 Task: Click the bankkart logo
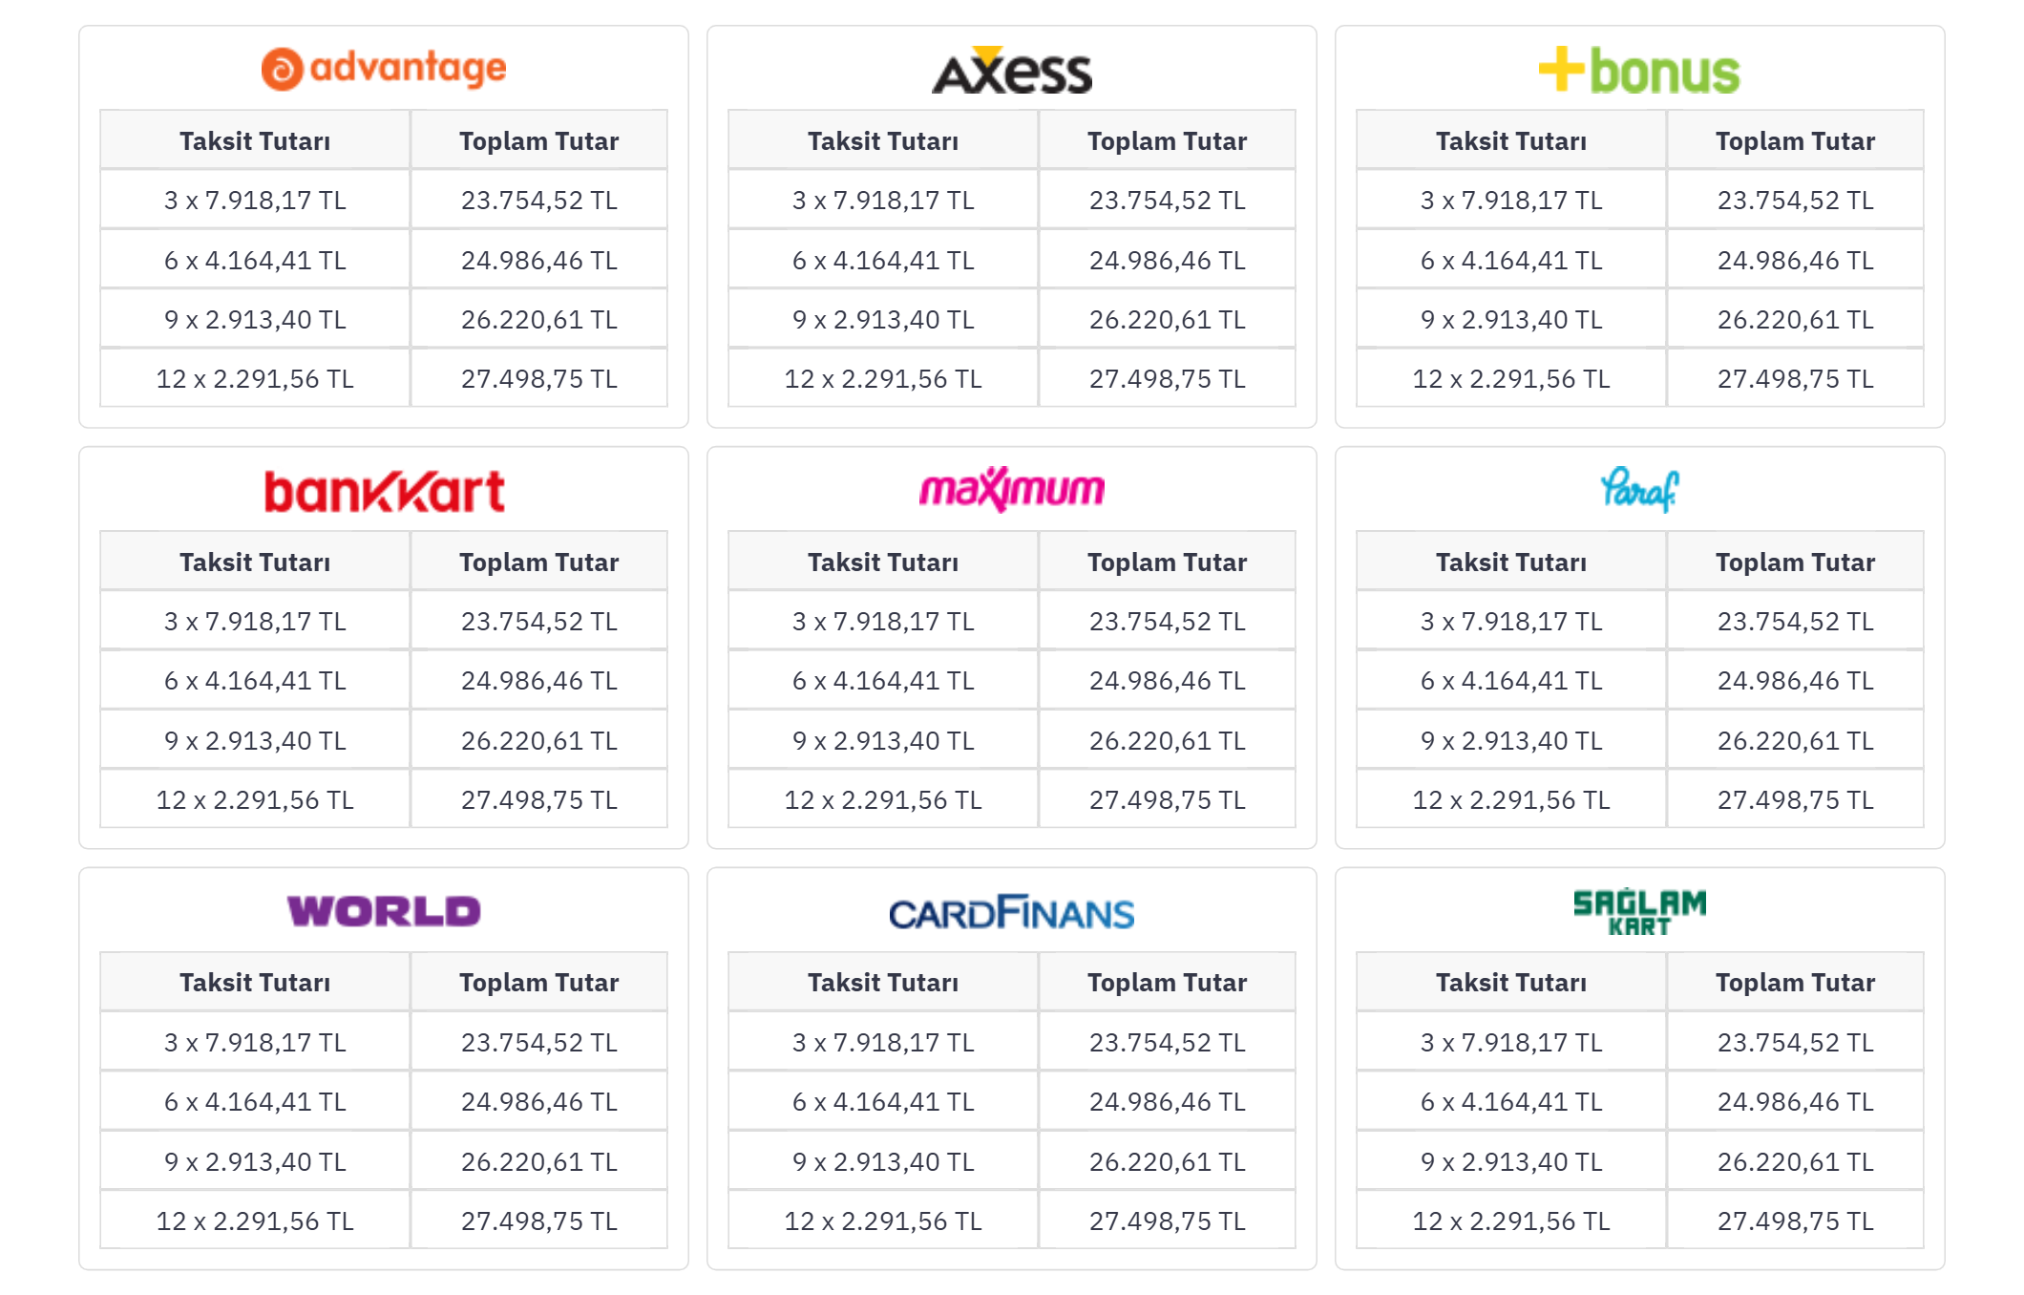384,492
